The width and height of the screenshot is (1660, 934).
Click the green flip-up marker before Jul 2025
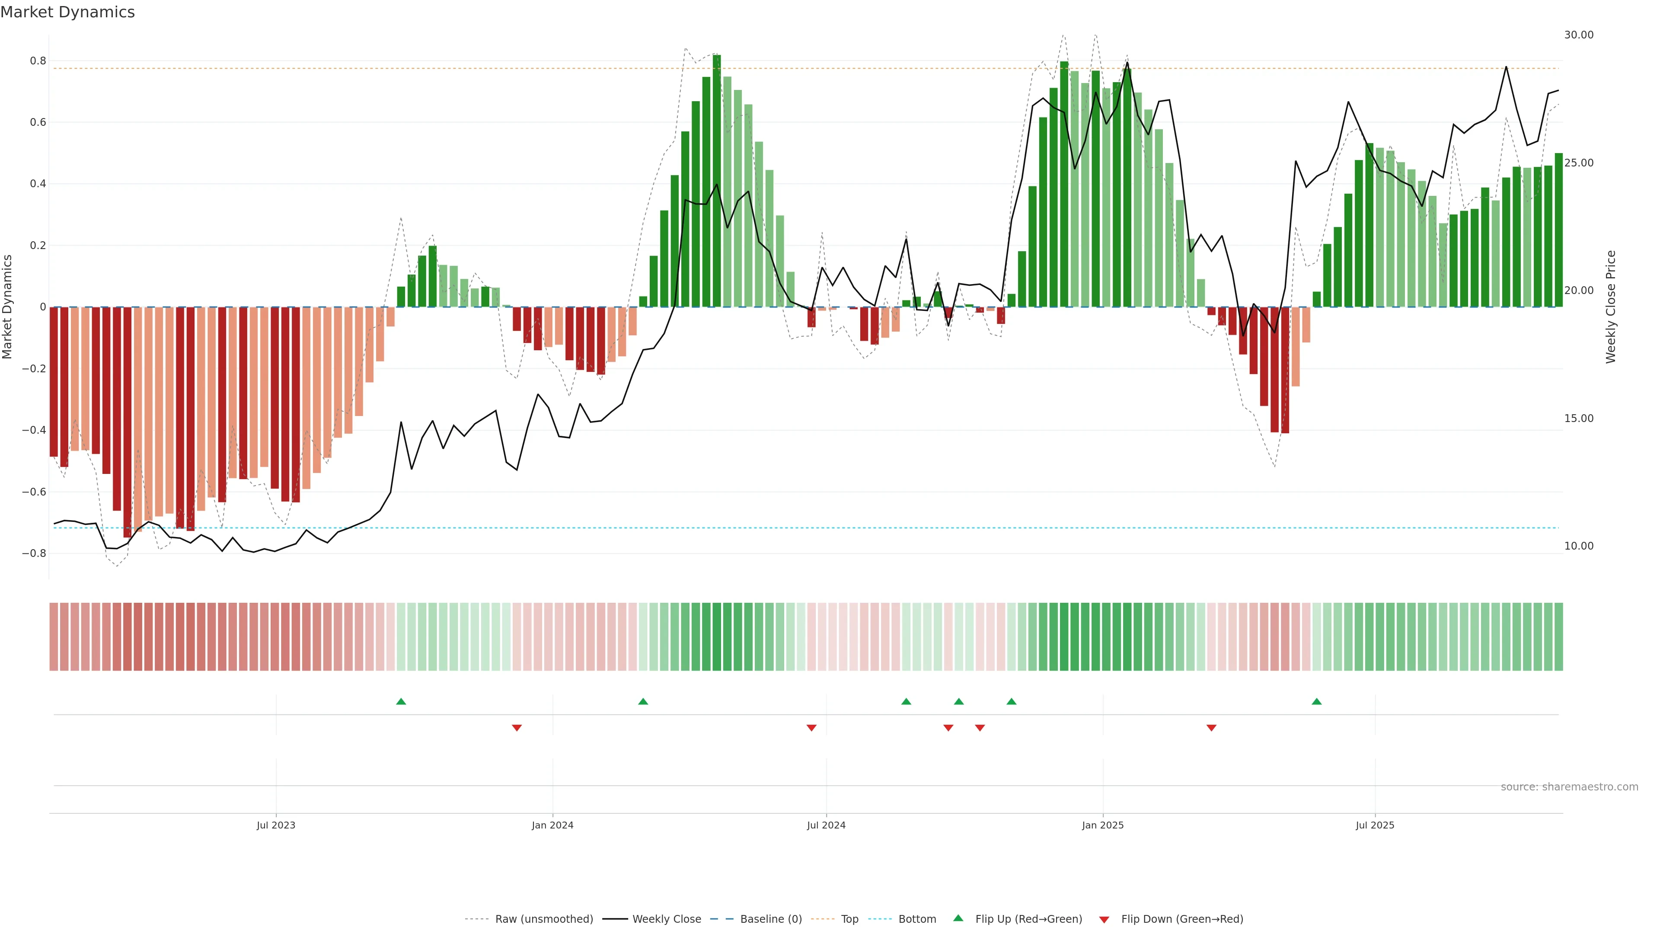(1316, 701)
